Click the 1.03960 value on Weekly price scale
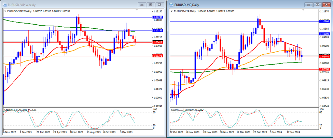The image size is (333, 138). [x=157, y=72]
